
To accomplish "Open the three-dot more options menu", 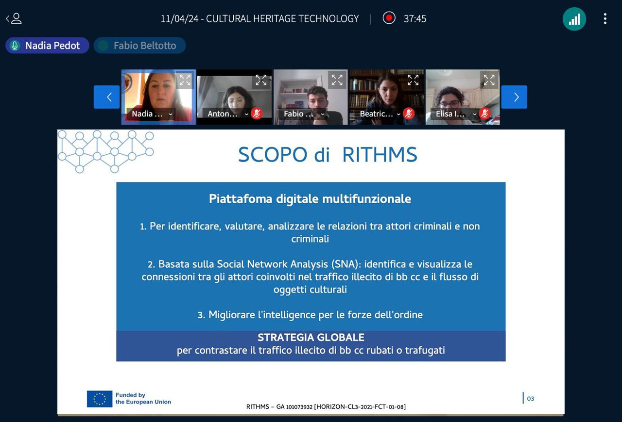I will (605, 19).
